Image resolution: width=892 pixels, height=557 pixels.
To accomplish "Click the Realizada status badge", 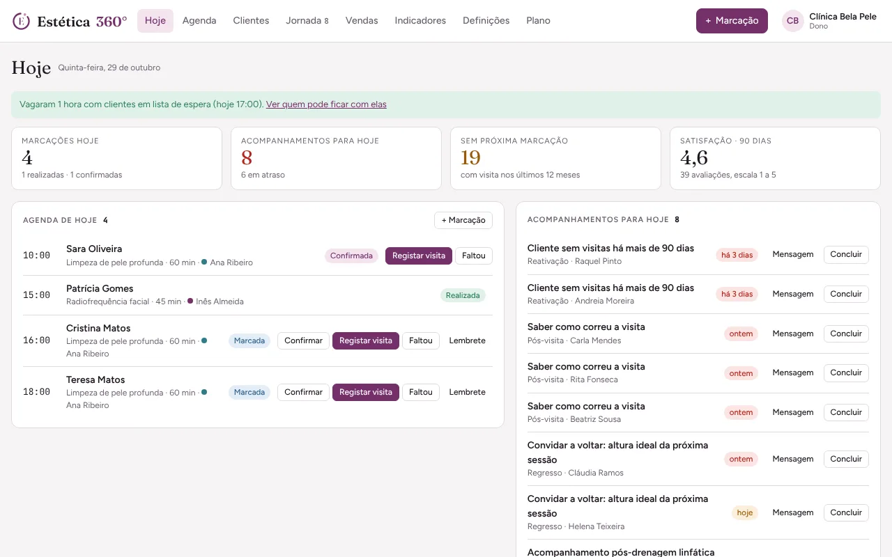I will 463,295.
